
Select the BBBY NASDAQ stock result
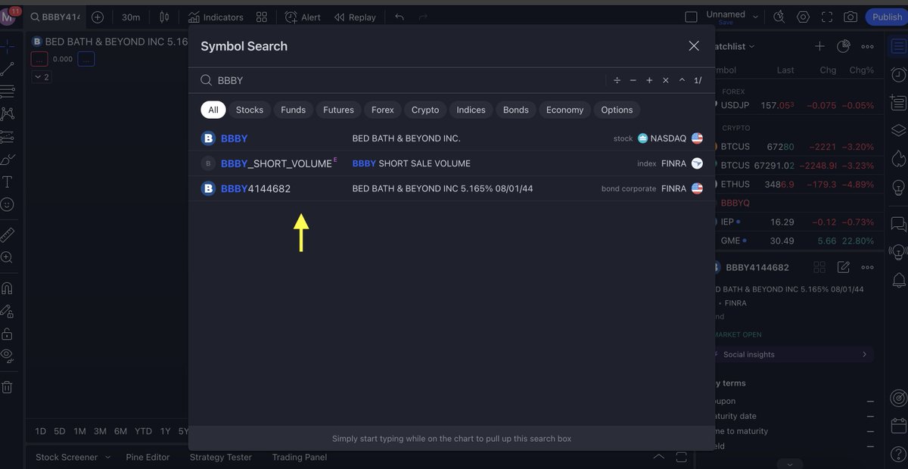452,138
